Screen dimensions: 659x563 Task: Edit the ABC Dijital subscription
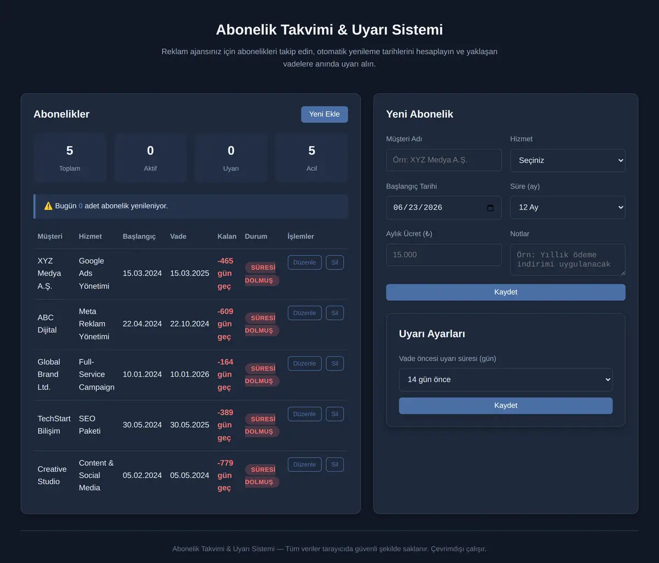pyautogui.click(x=305, y=313)
